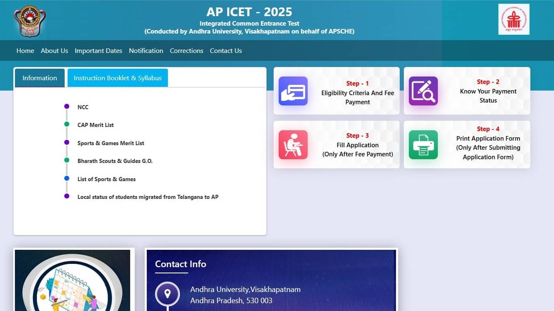Screen dimensions: 554x311
Task: Click the Bharath Scouts & Guides G.O. link
Action: [115, 161]
